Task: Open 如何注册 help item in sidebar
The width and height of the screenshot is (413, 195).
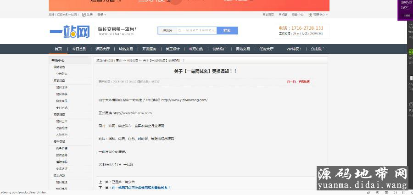Action: click(61, 88)
